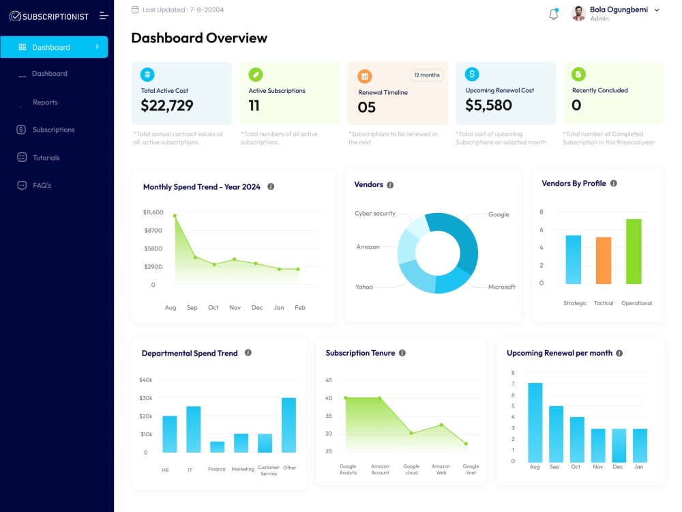The width and height of the screenshot is (682, 512).
Task: Open Reports in the sidebar
Action: point(45,102)
